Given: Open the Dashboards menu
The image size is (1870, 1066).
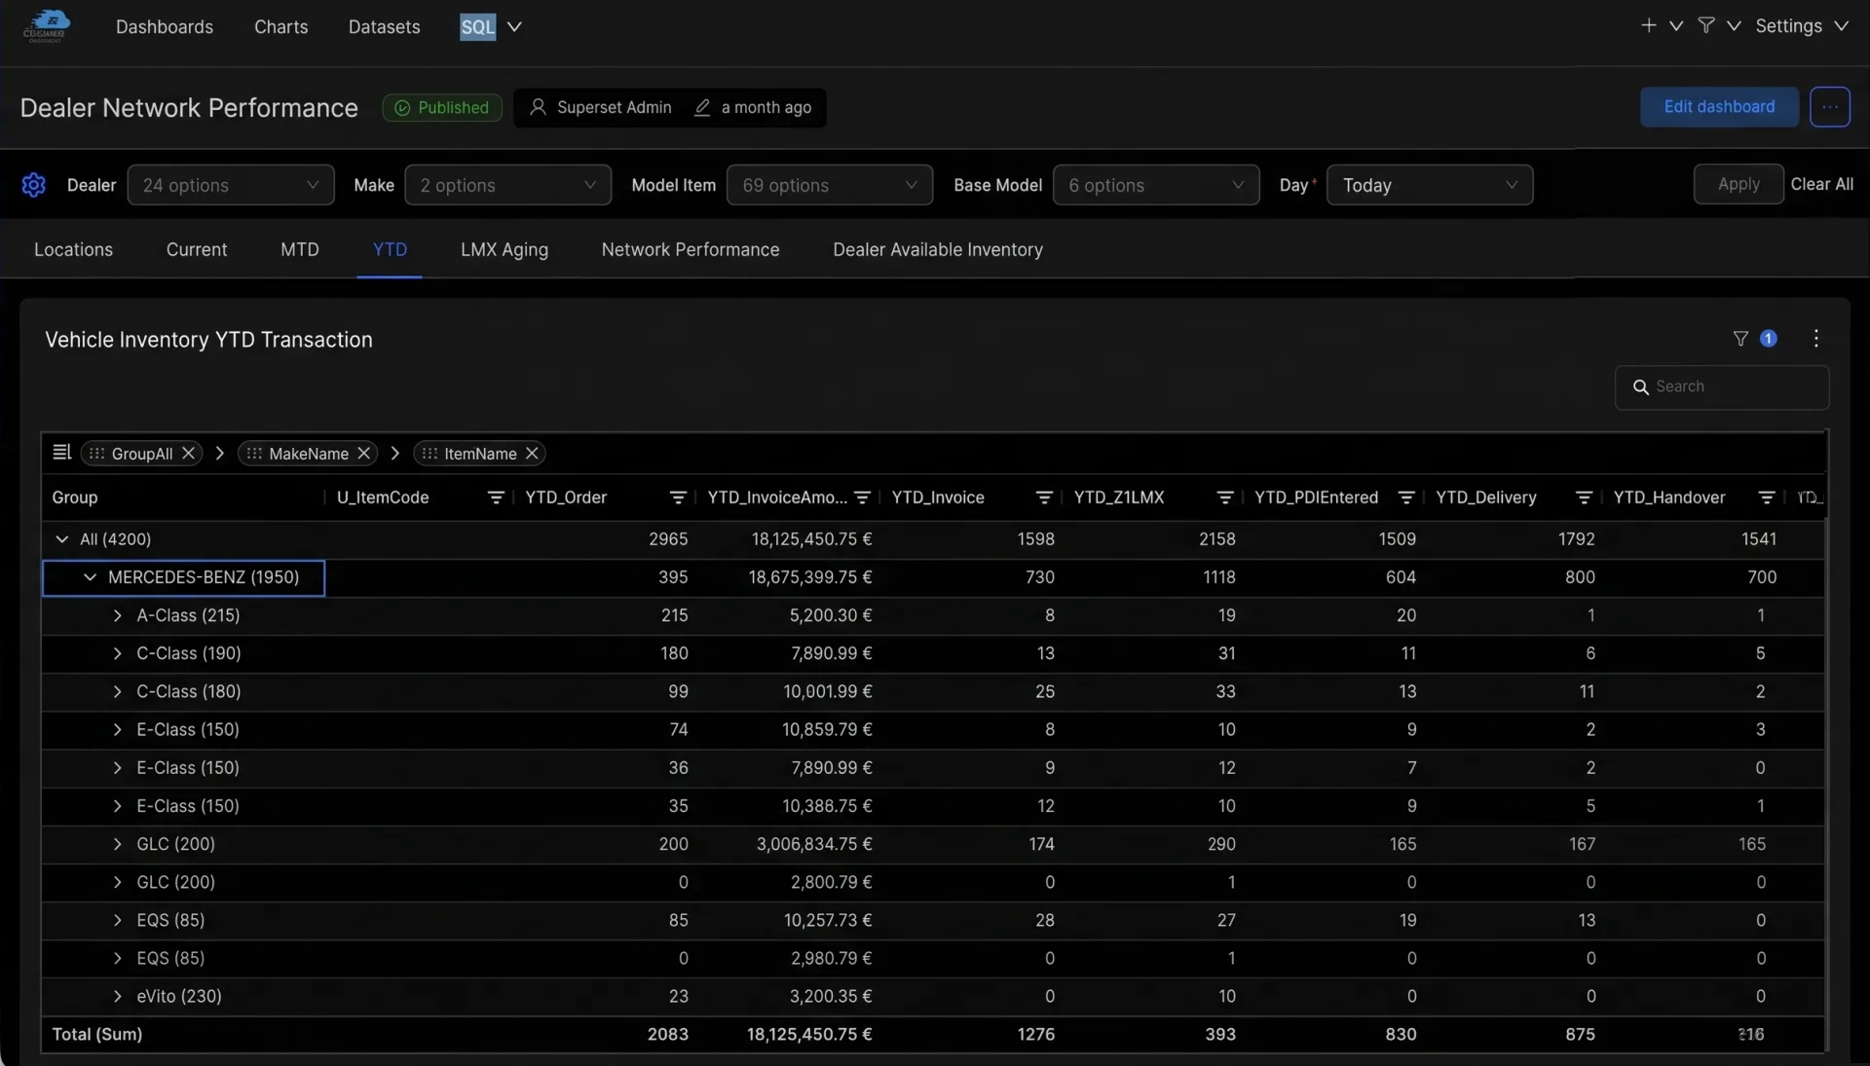Looking at the screenshot, I should [x=165, y=26].
